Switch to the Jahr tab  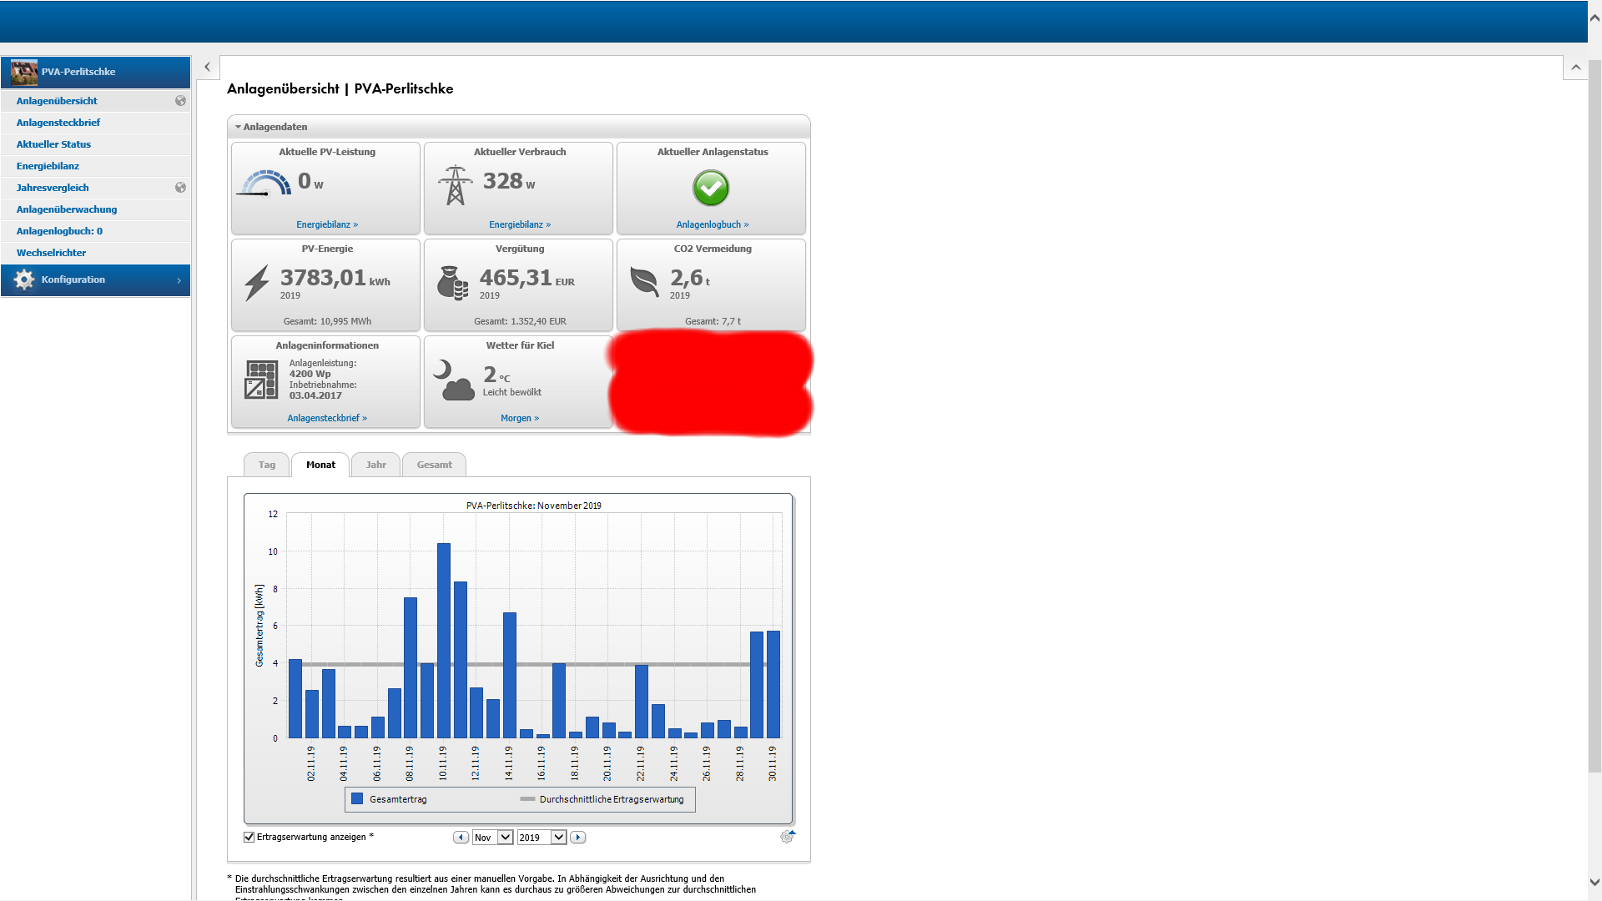pyautogui.click(x=375, y=465)
